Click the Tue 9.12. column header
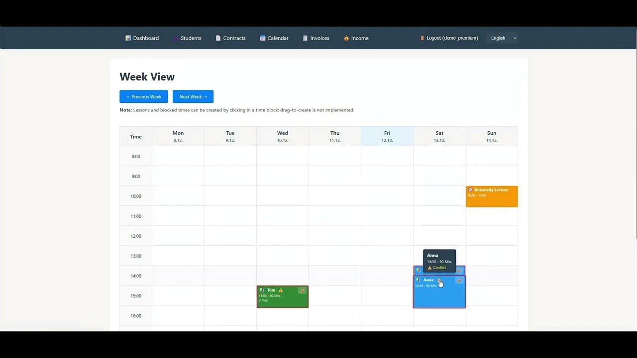This screenshot has width=637, height=358. pyautogui.click(x=230, y=136)
